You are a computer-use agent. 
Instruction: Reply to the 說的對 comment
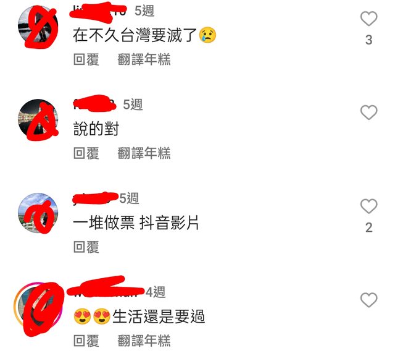[x=86, y=153]
